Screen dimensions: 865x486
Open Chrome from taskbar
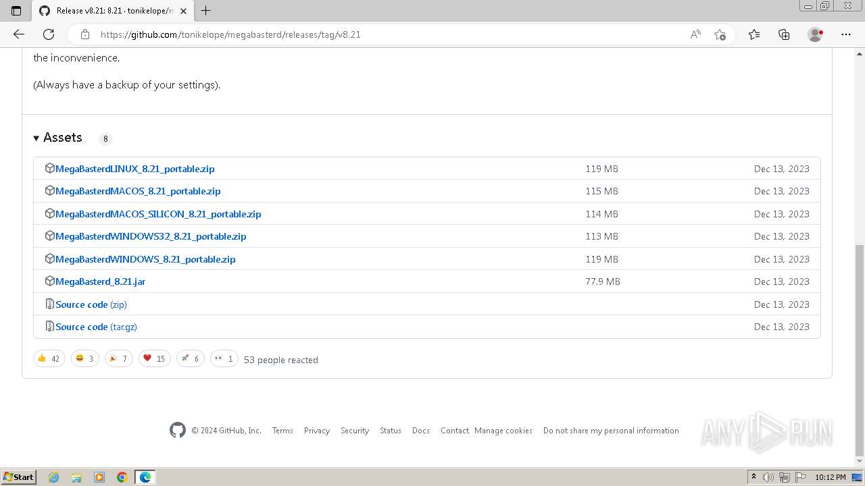point(122,477)
